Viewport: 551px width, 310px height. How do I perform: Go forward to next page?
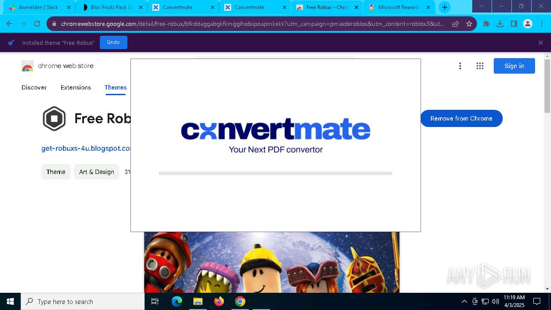pyautogui.click(x=23, y=24)
